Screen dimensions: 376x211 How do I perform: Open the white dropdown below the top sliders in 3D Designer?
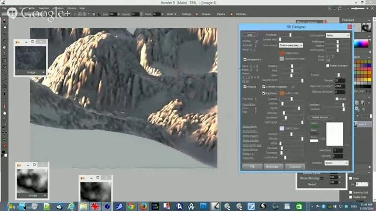click(291, 45)
